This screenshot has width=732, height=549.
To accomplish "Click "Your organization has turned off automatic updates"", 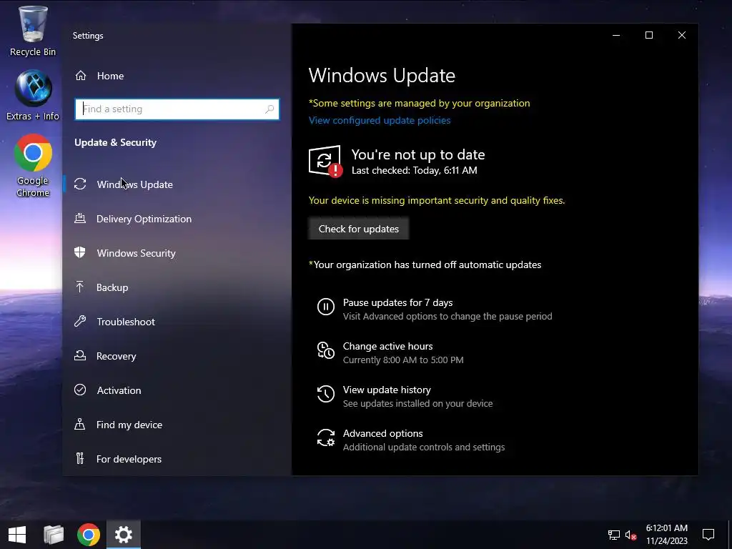I will point(425,264).
